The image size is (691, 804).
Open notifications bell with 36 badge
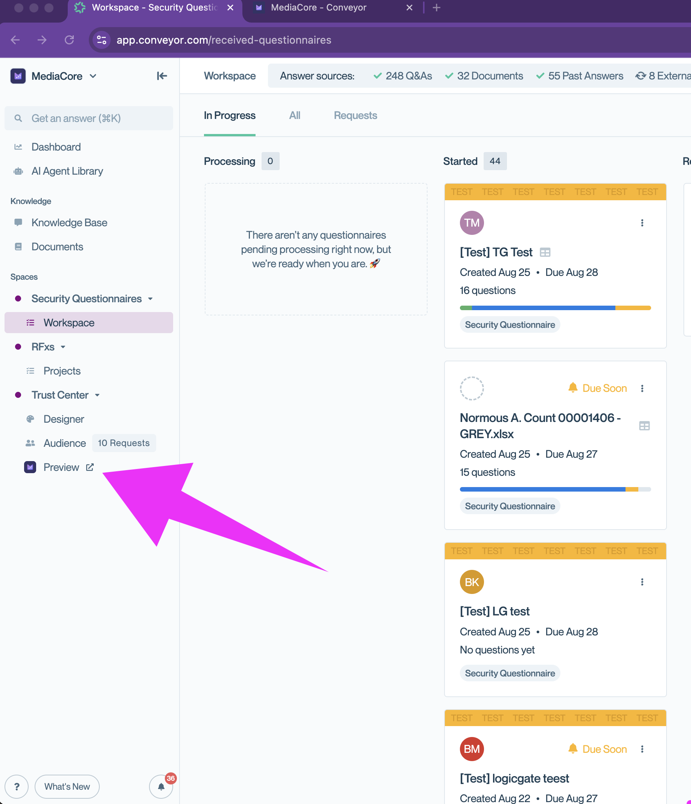161,787
